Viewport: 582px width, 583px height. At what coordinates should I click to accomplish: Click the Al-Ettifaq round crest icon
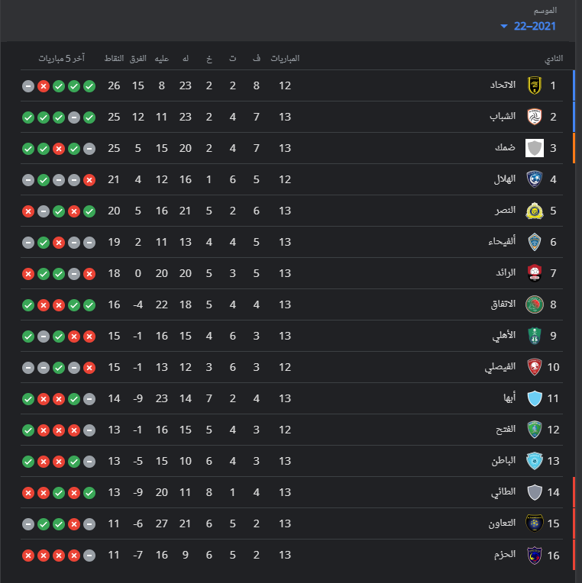535,304
